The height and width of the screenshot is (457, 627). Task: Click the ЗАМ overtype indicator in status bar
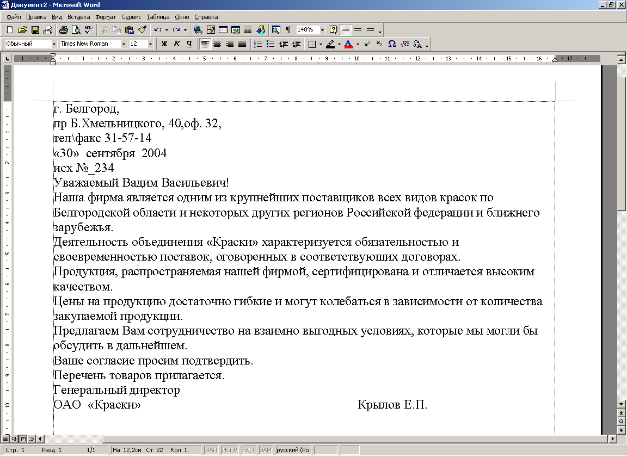pos(266,450)
